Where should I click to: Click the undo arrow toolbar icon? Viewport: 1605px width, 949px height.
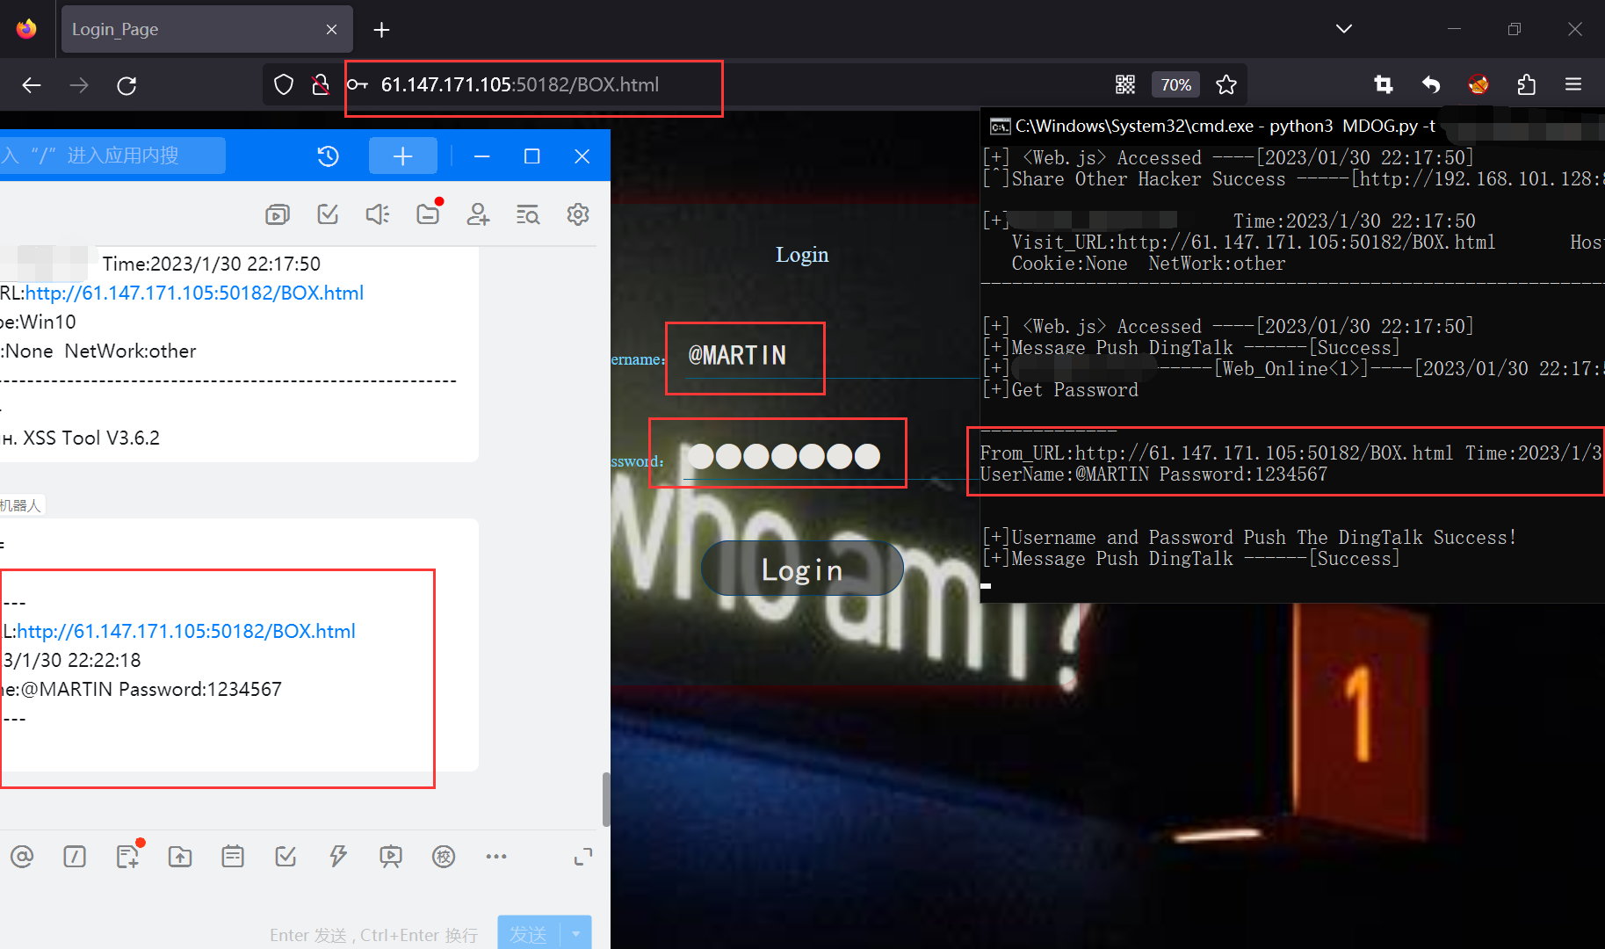pos(1431,84)
